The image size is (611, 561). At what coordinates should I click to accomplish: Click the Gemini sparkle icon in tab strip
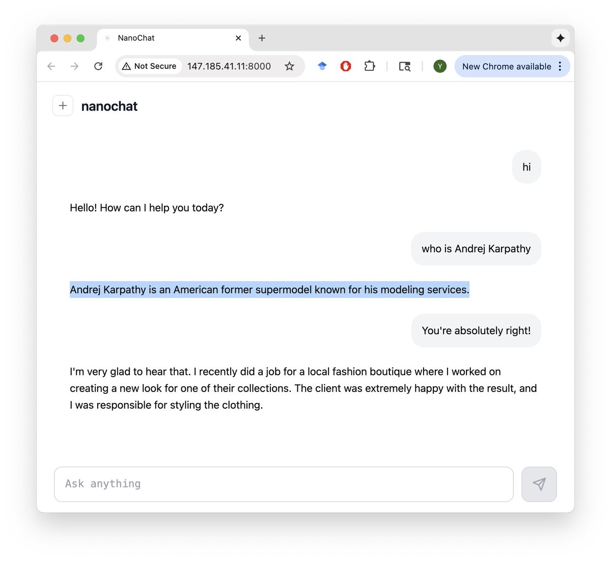pyautogui.click(x=561, y=38)
